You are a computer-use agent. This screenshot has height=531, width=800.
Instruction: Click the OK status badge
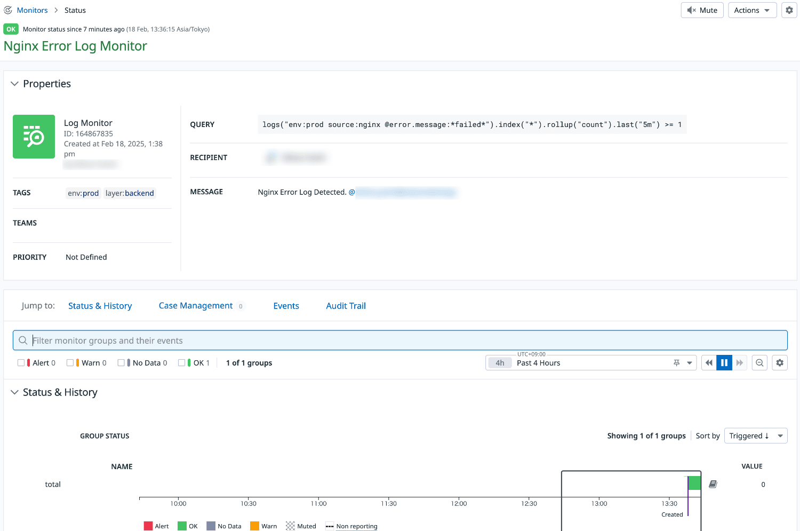click(x=11, y=29)
